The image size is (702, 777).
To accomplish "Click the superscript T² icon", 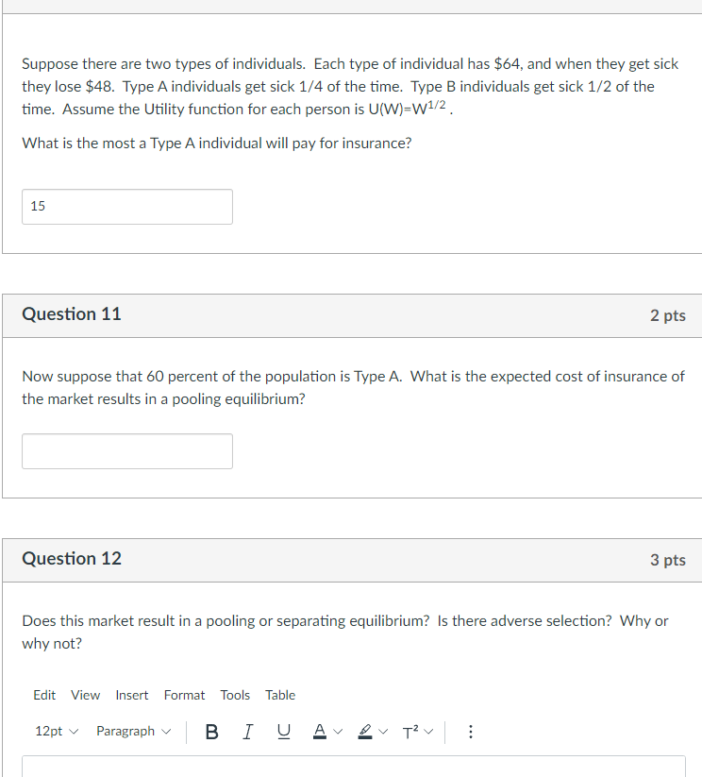I will click(x=410, y=732).
